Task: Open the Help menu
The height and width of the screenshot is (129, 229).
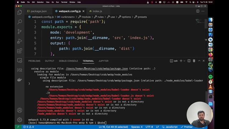Action: tap(79, 2)
